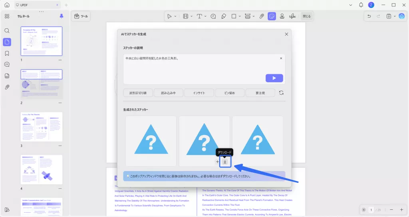This screenshot has width=409, height=217.
Task: Select the cursor pointer tool
Action: pyautogui.click(x=169, y=16)
